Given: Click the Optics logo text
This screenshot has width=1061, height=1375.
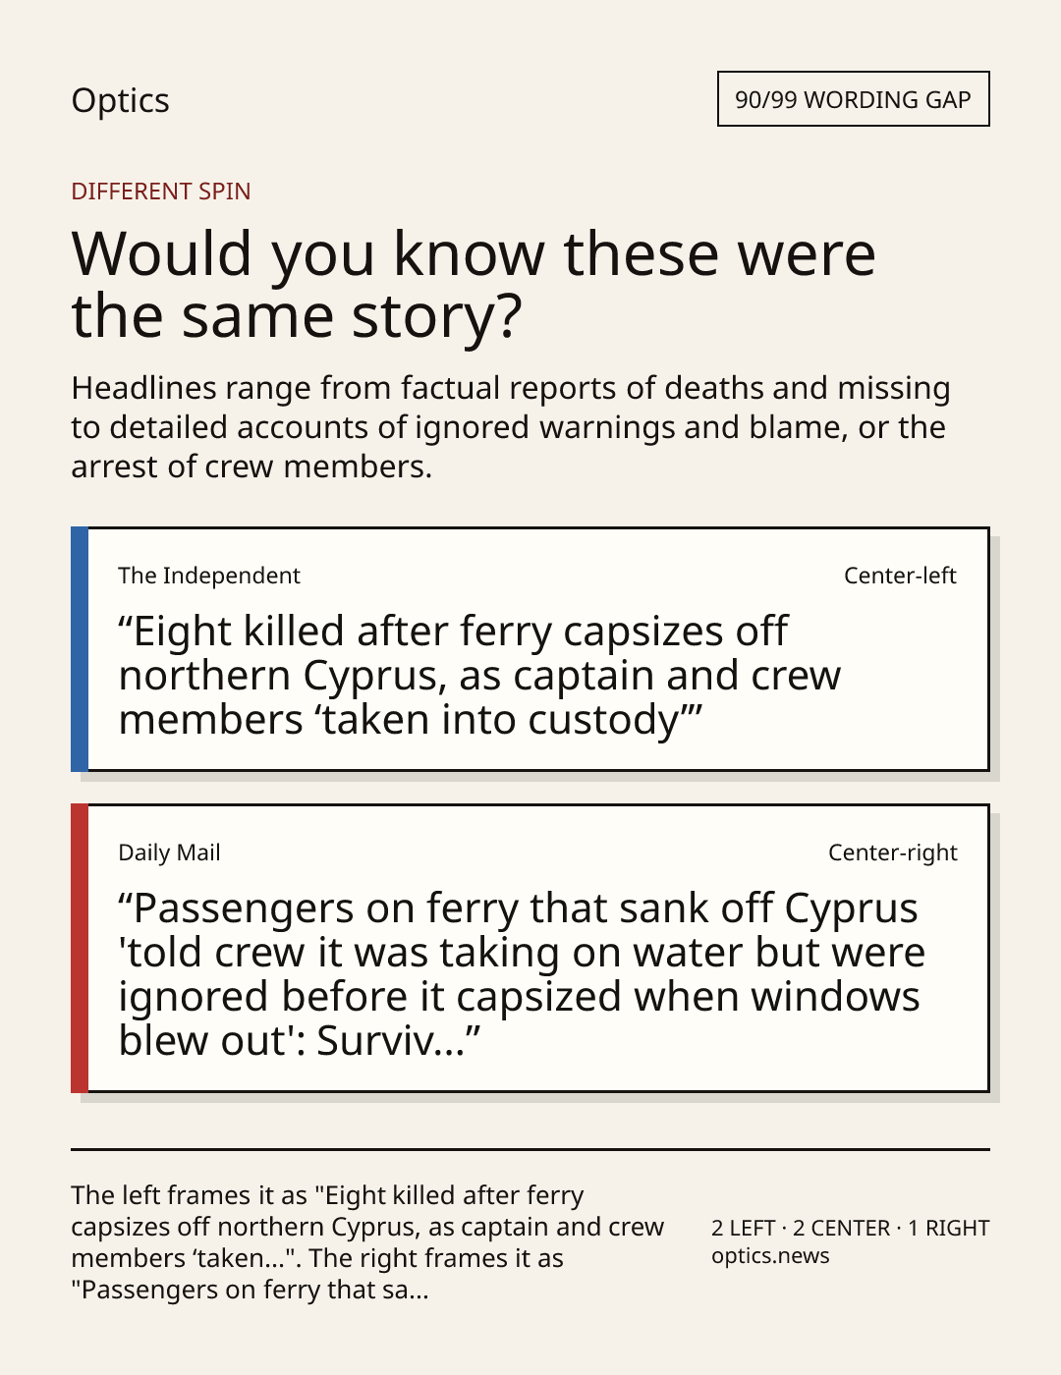Looking at the screenshot, I should coord(120,100).
